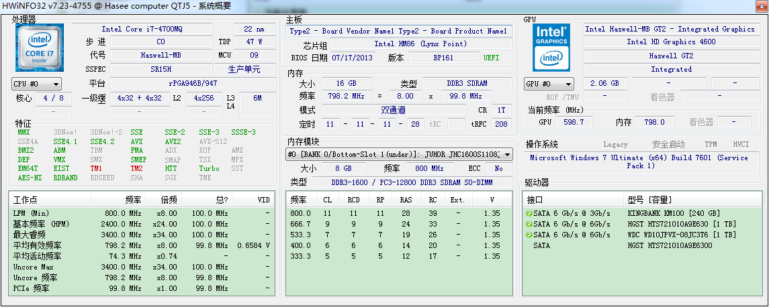Select the 基本频率 (HFM) row
Viewport: 769px width, 307px height.
pyautogui.click(x=141, y=225)
